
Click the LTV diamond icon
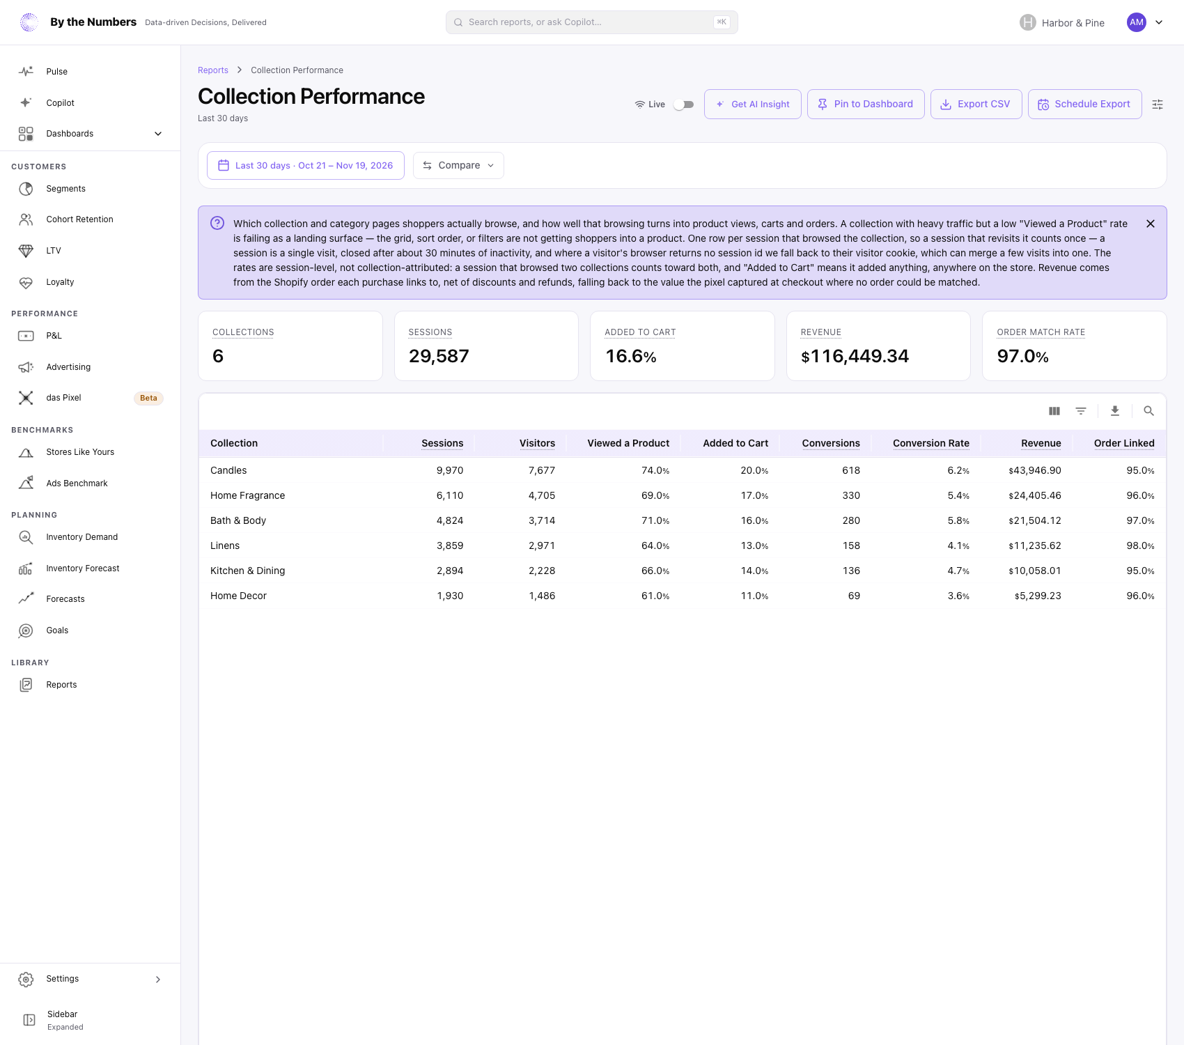click(26, 251)
